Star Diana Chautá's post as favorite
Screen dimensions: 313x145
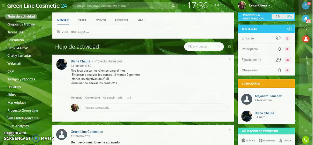(230, 59)
